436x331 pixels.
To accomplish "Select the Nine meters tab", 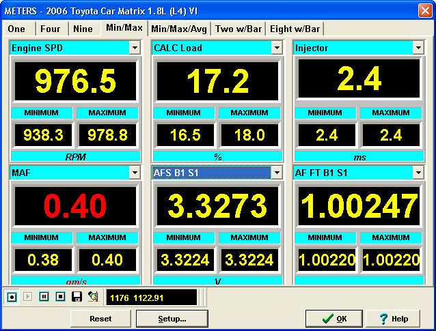I will point(83,29).
